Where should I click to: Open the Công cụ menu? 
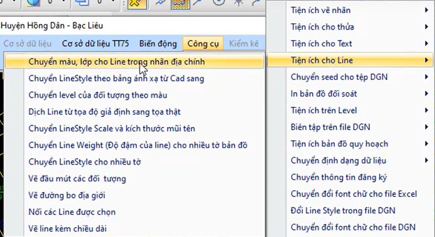pyautogui.click(x=203, y=44)
